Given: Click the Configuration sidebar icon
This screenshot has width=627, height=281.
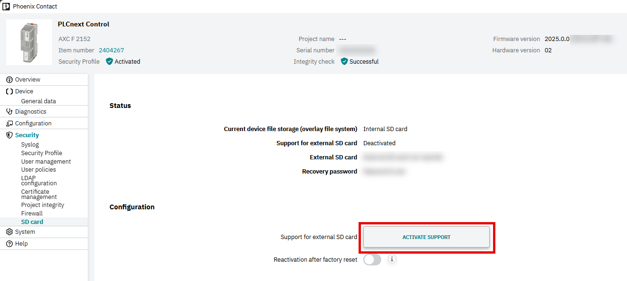Looking at the screenshot, I should (x=9, y=124).
